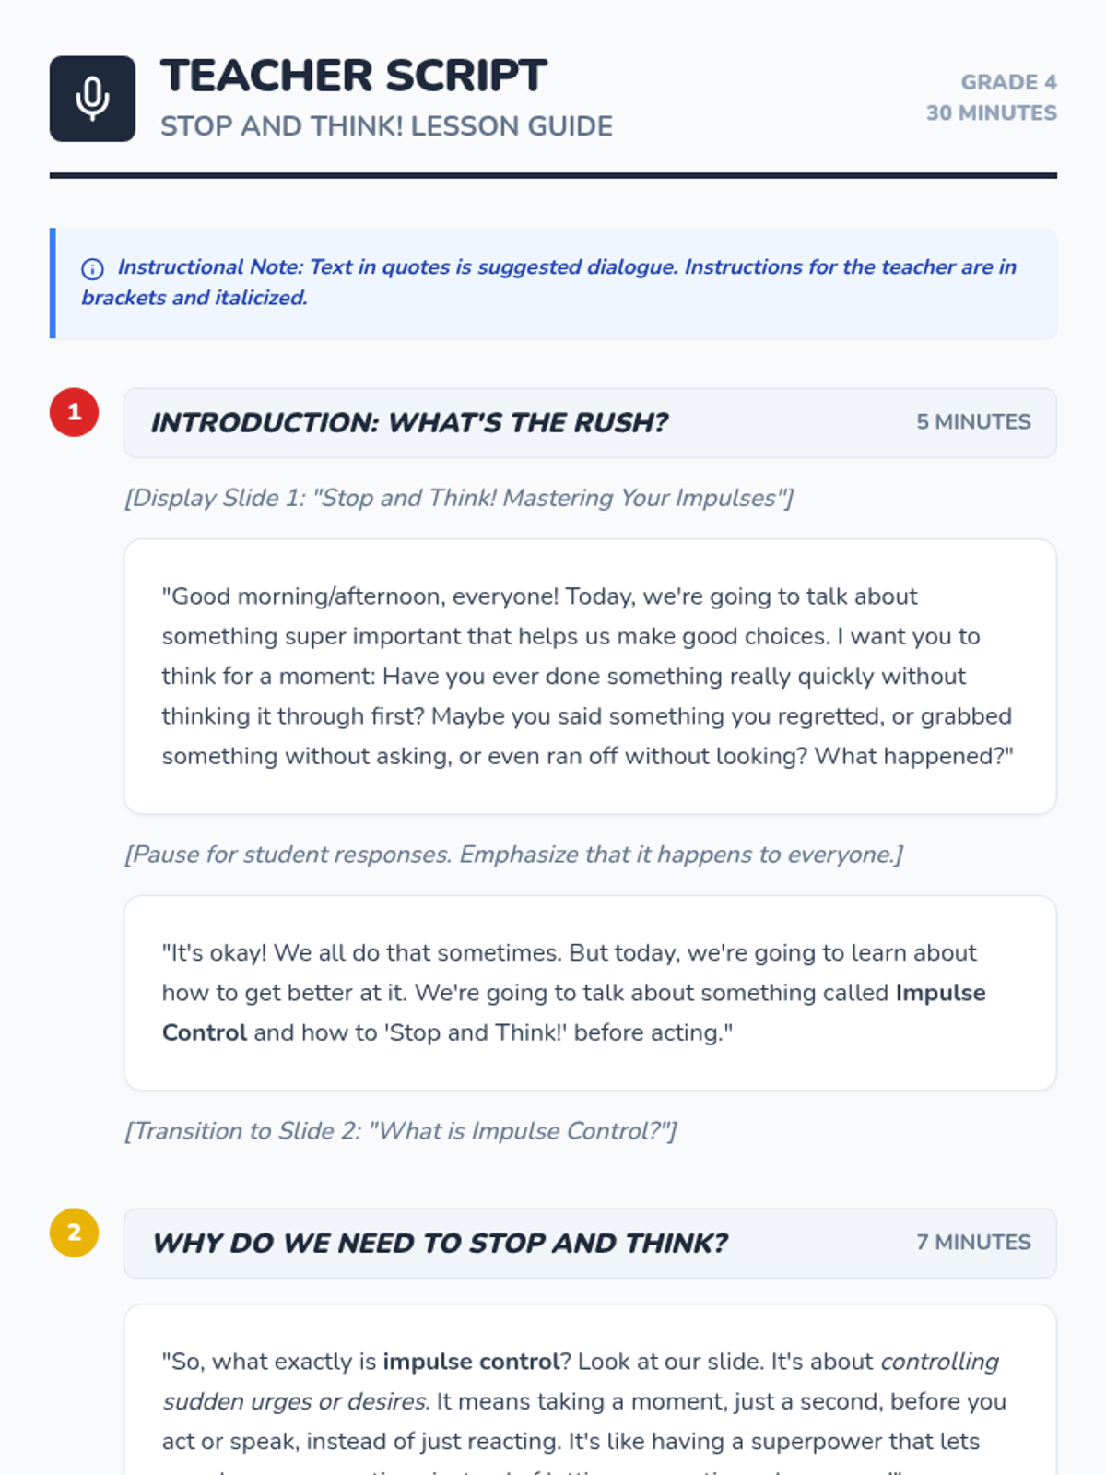Click the Stop and Think! Lesson Guide subtitle
Viewport: 1106px width, 1475px height.
coord(386,126)
